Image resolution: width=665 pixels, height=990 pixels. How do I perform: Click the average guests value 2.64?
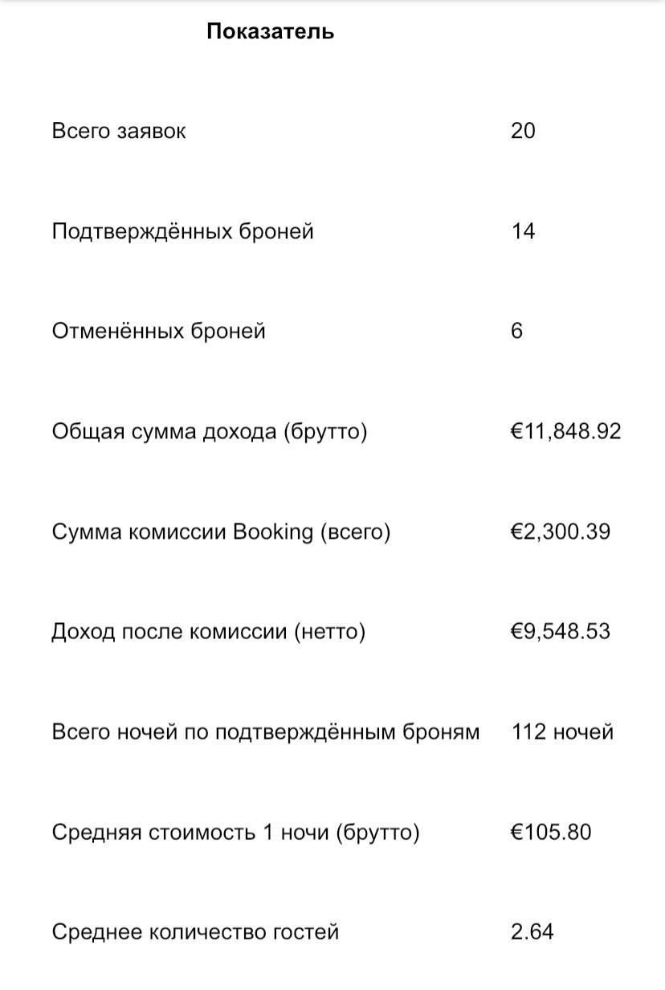532,932
